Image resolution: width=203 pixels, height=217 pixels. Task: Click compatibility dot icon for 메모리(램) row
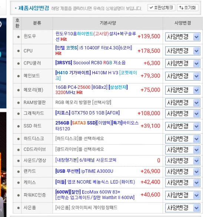tap(19, 90)
